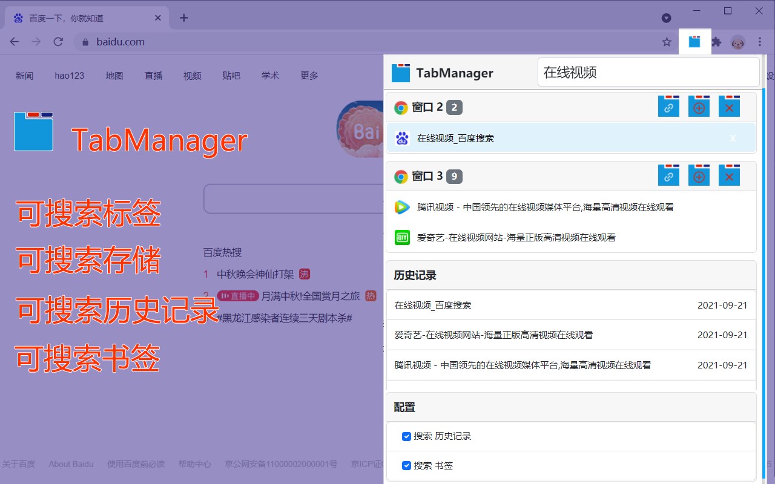Close the 在线视频_百度搜索 tab with its X
Viewport: 775px width, 484px height.
(733, 138)
